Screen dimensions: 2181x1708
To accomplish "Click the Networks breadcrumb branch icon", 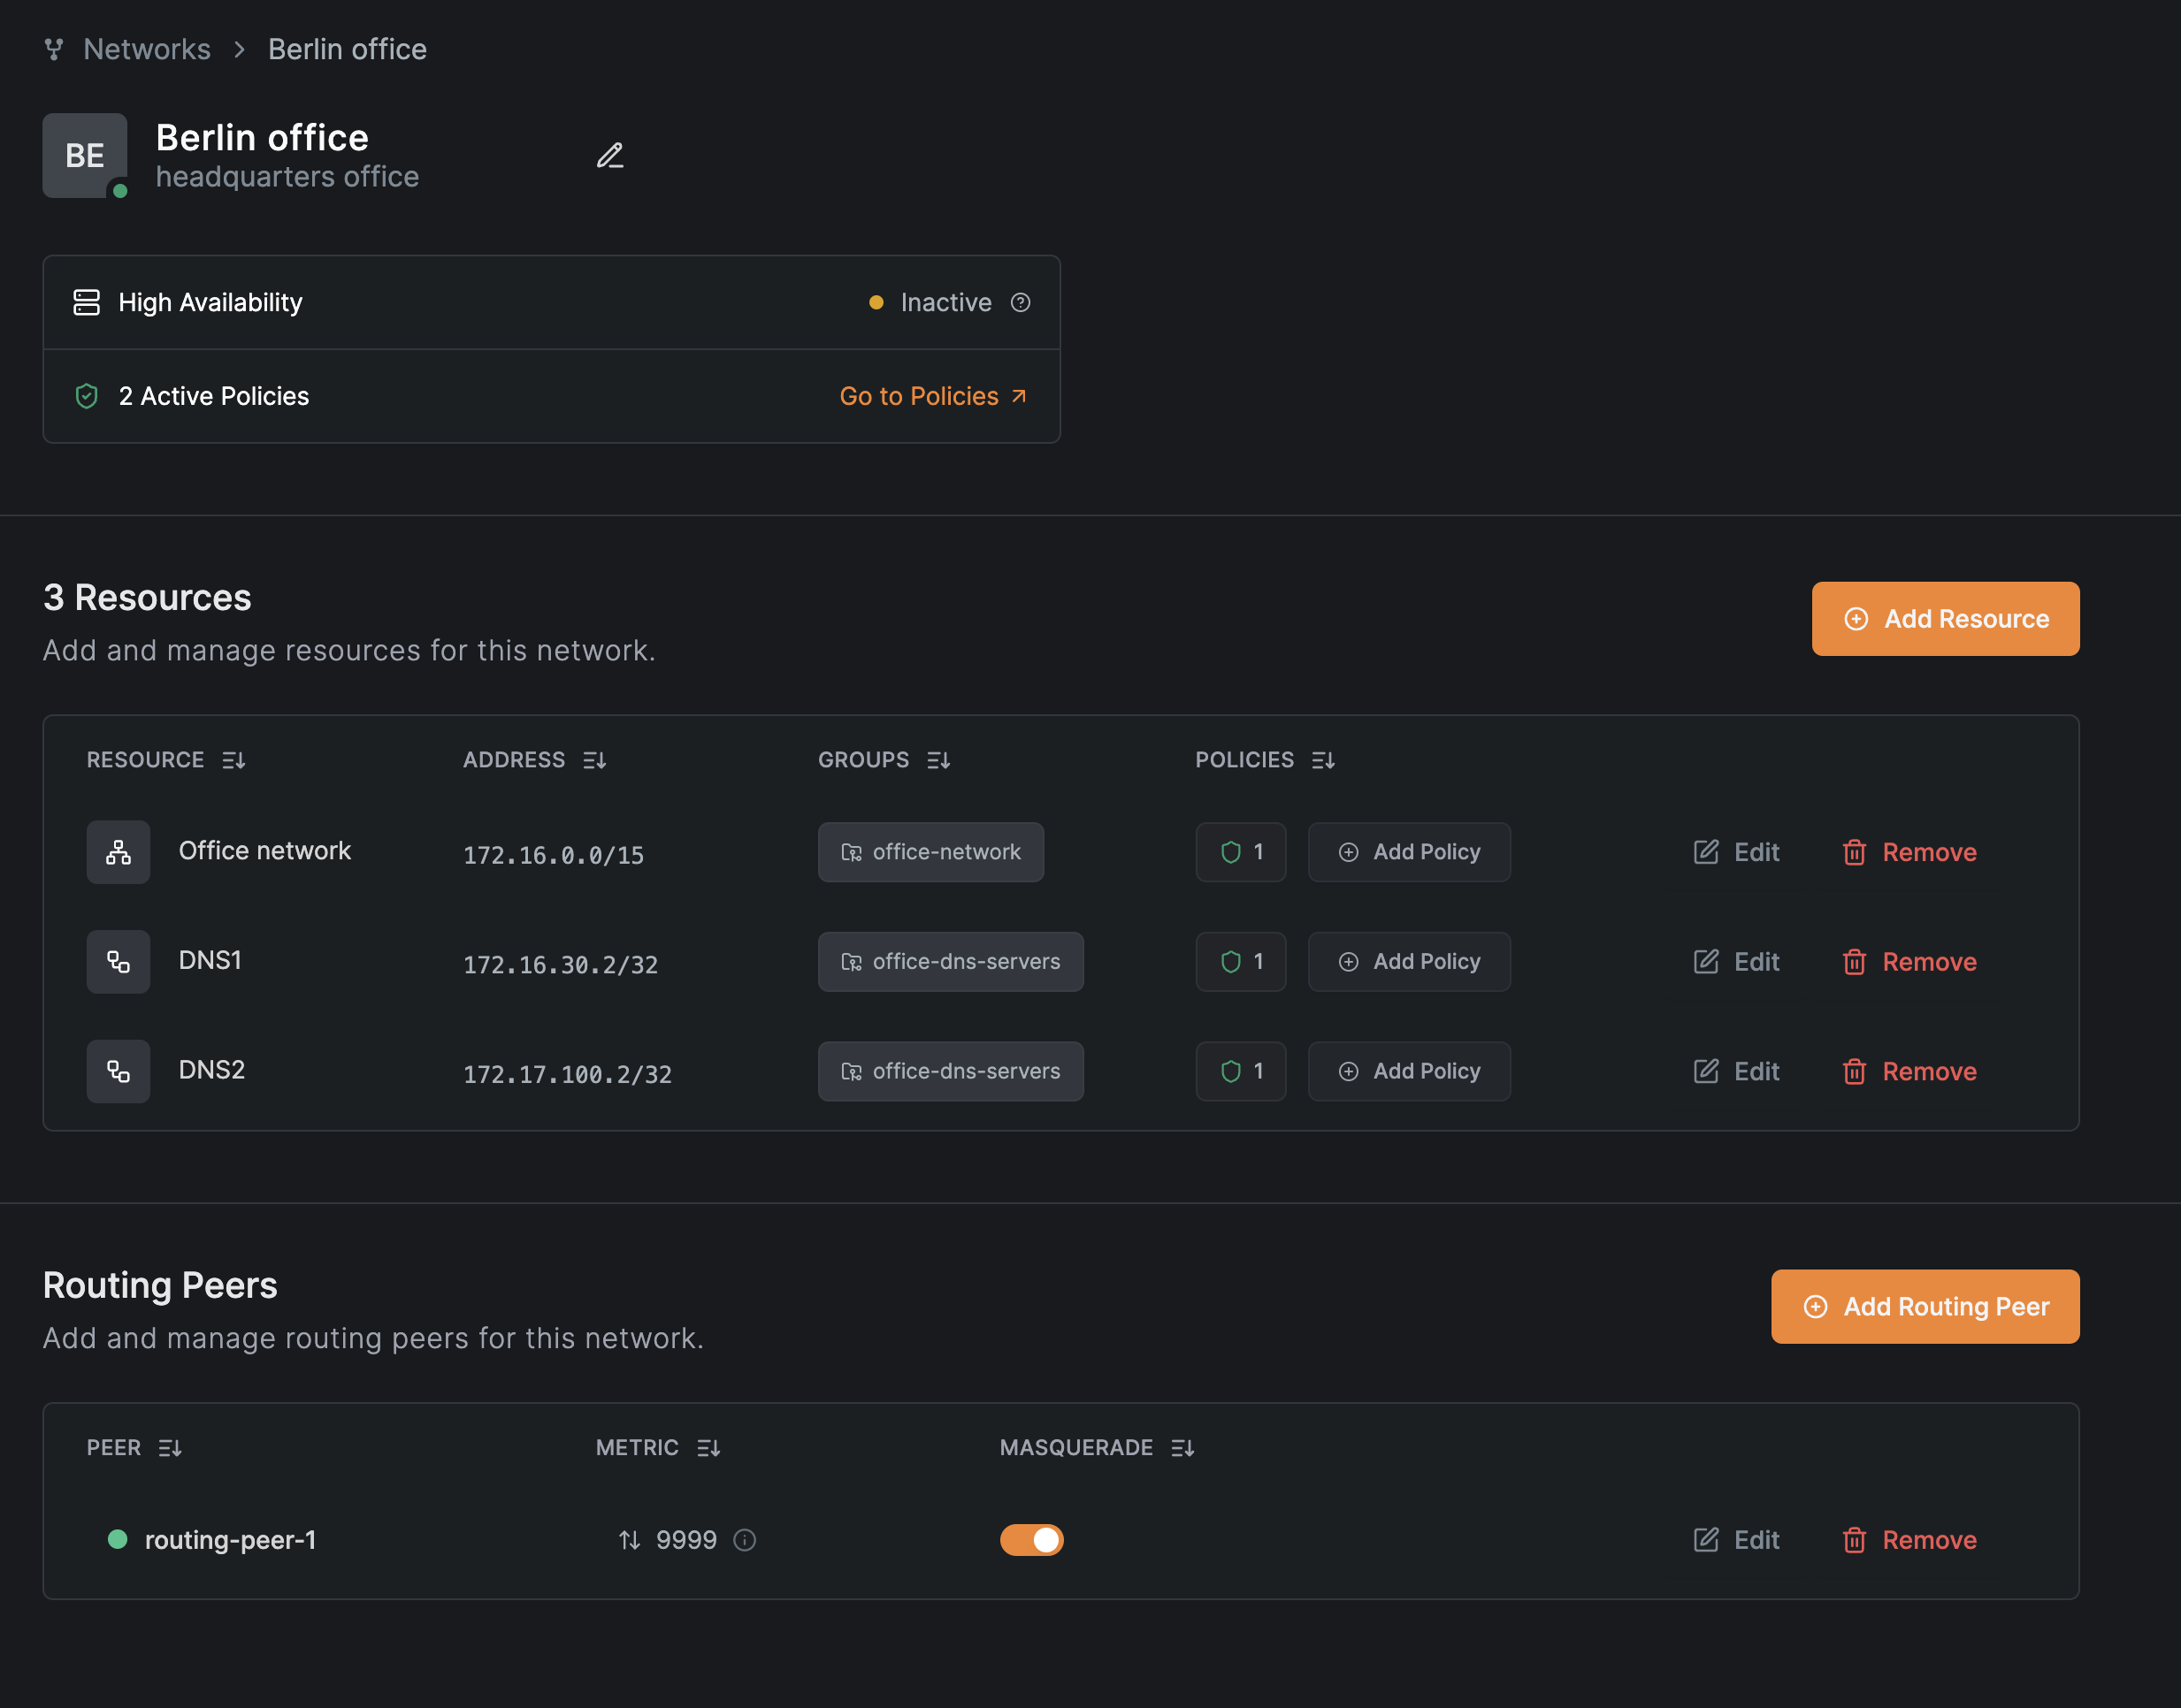I will (x=54, y=49).
